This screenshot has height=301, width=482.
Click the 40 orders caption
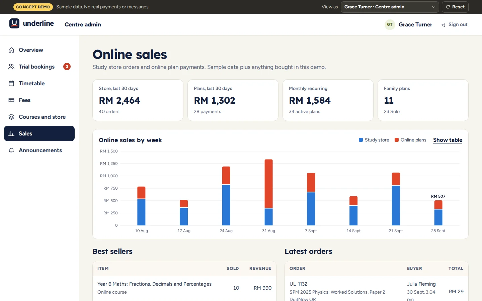coord(109,111)
